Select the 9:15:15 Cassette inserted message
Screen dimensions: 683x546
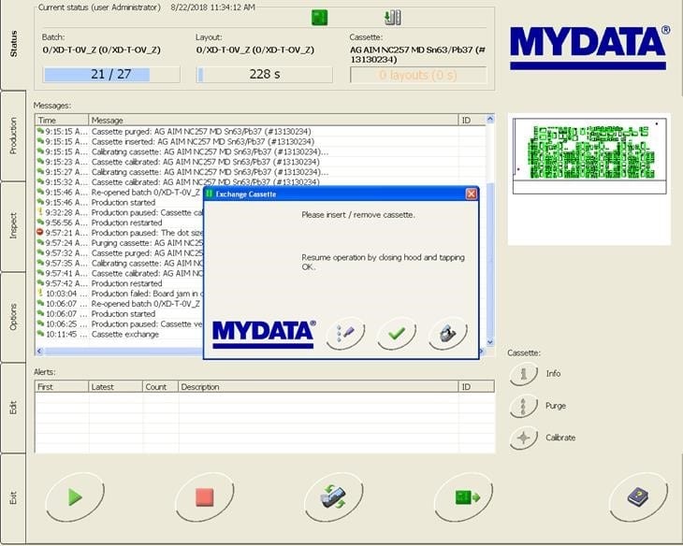pos(260,141)
